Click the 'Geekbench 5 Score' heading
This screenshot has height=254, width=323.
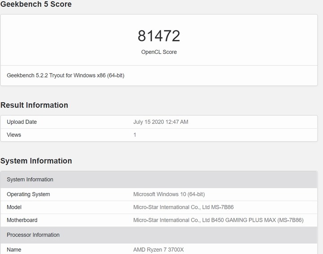tap(36, 4)
